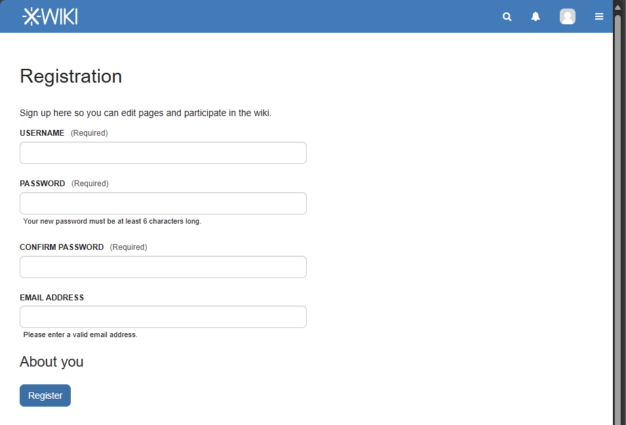Focus the Username input field
Image resolution: width=626 pixels, height=425 pixels.
tap(163, 153)
